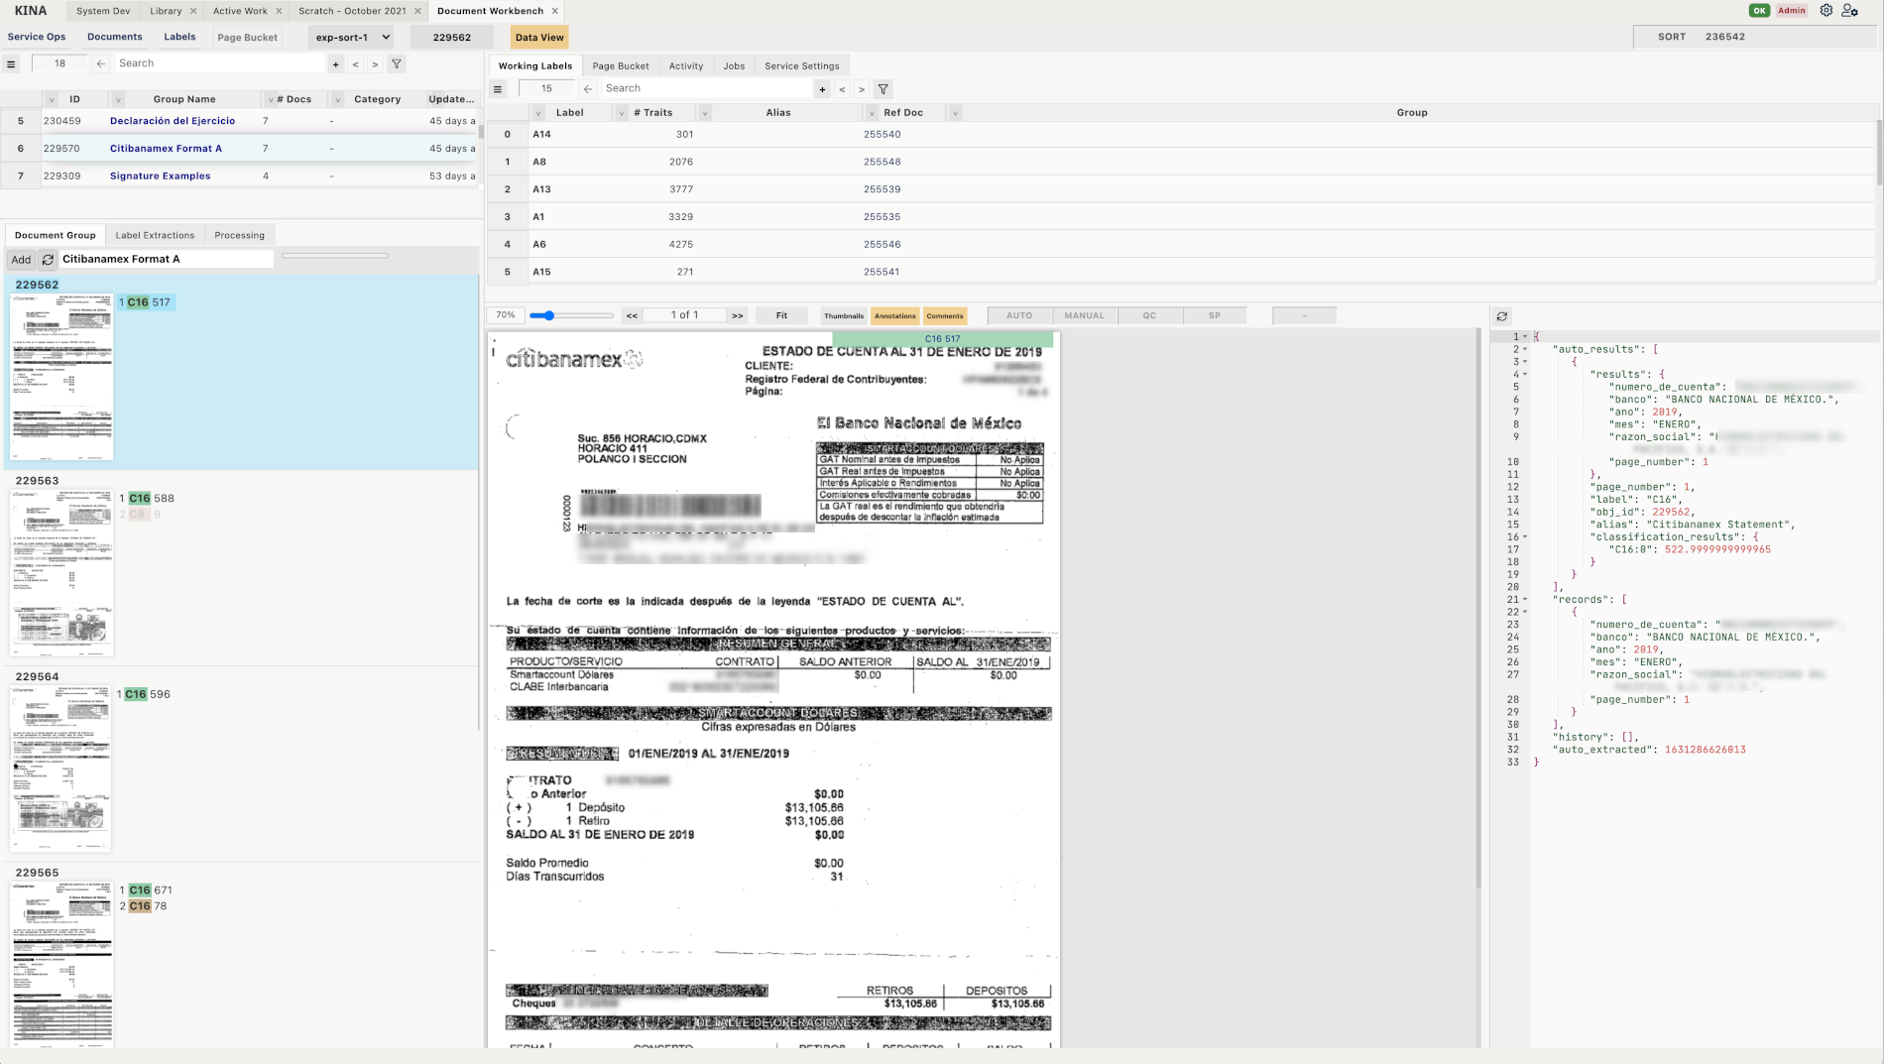Jump to the first page with the << button
Screen dimensions: 1884x1064
point(632,315)
